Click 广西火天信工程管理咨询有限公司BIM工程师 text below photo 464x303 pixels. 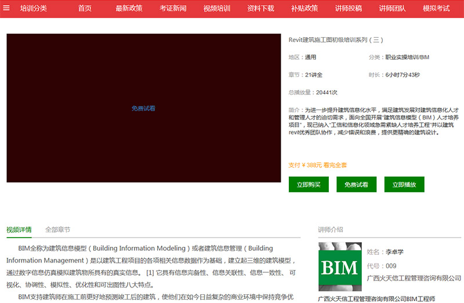[x=376, y=299]
